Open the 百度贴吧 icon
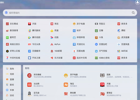This screenshot has width=140, height=100. point(96,44)
